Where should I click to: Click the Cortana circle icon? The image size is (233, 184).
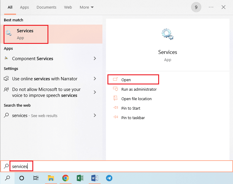[22, 178]
